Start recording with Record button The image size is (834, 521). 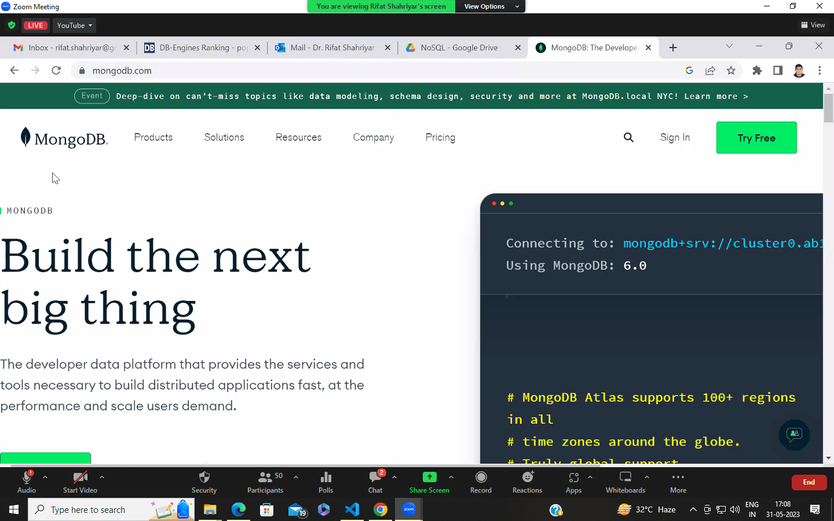pos(481,482)
